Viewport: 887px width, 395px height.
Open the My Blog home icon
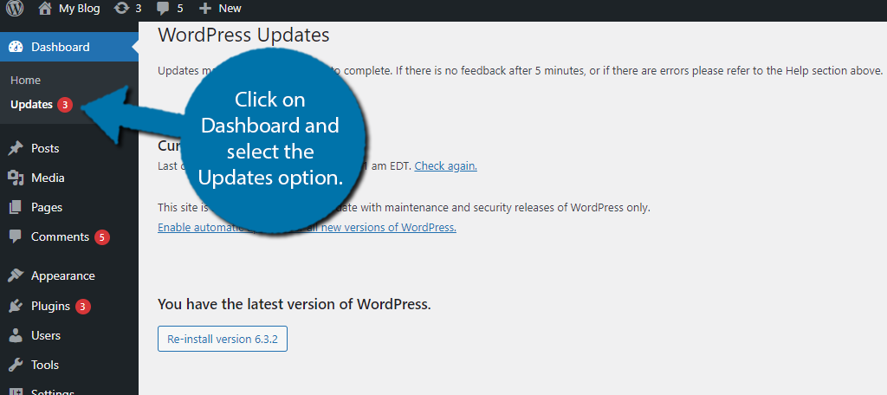[x=45, y=9]
